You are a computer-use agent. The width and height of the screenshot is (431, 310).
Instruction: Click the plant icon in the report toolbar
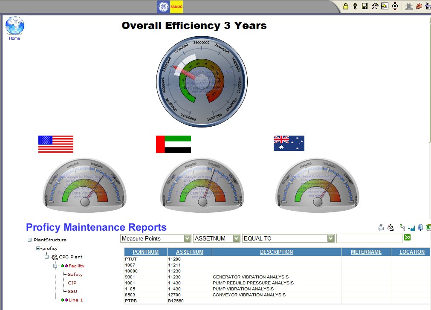pyautogui.click(x=391, y=228)
